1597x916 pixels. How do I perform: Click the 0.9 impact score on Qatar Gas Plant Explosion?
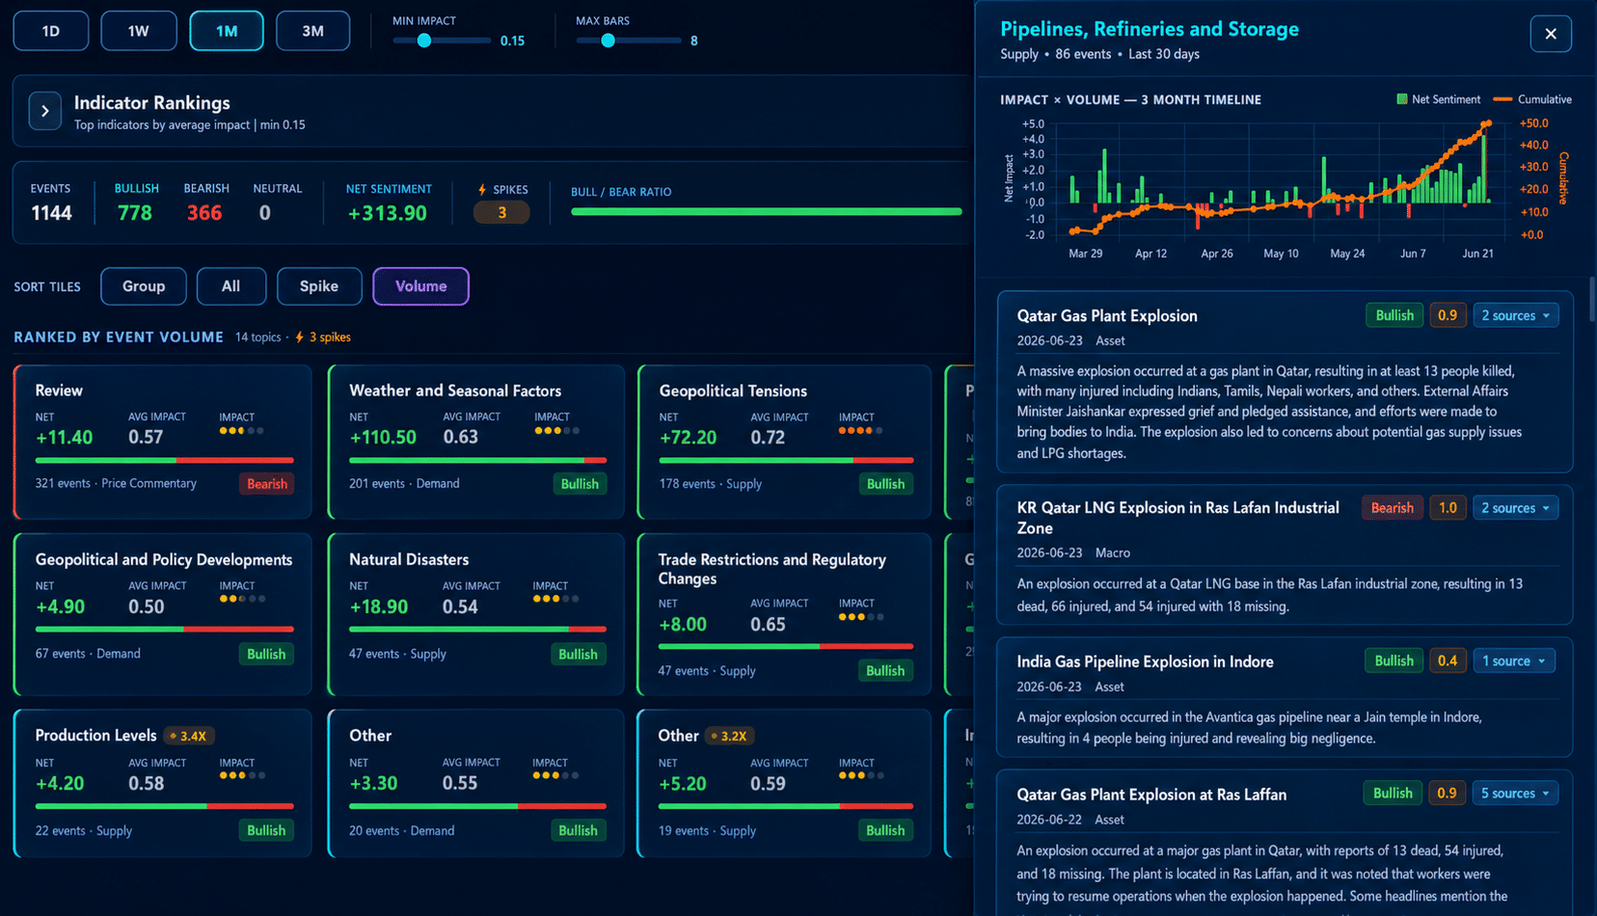(1448, 315)
